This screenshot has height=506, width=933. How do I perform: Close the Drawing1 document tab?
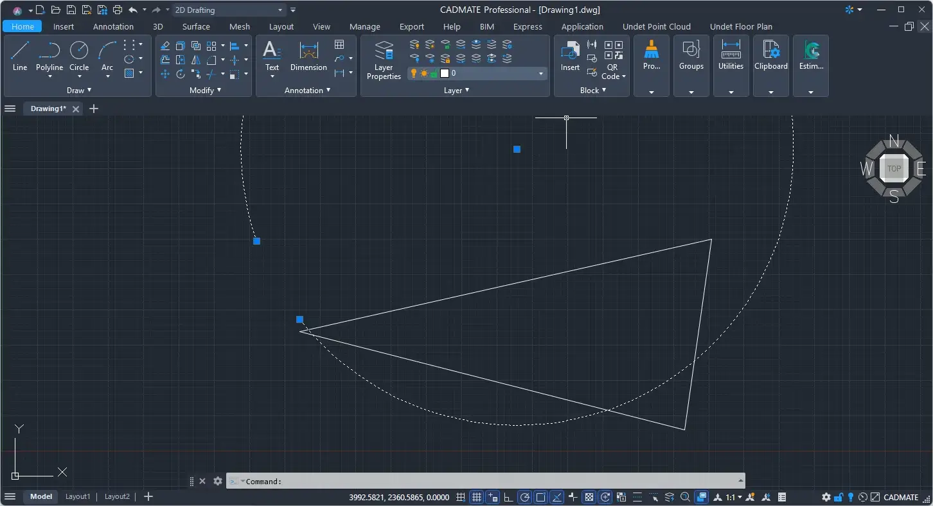tap(76, 109)
